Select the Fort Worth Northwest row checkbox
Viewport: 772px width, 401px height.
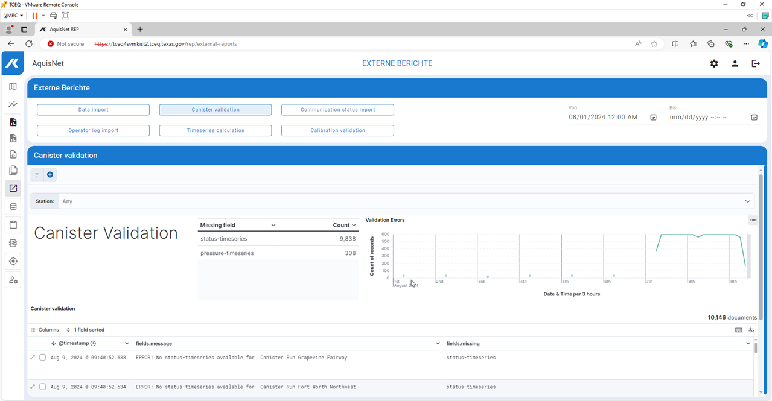[x=42, y=387]
